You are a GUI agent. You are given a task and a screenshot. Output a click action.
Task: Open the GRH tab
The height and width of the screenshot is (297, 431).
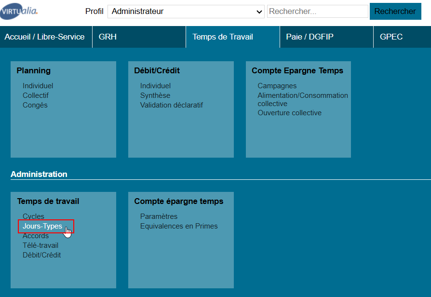pyautogui.click(x=108, y=37)
